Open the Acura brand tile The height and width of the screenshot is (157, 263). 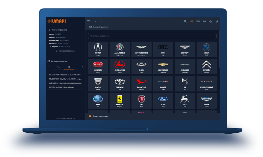coord(98,49)
